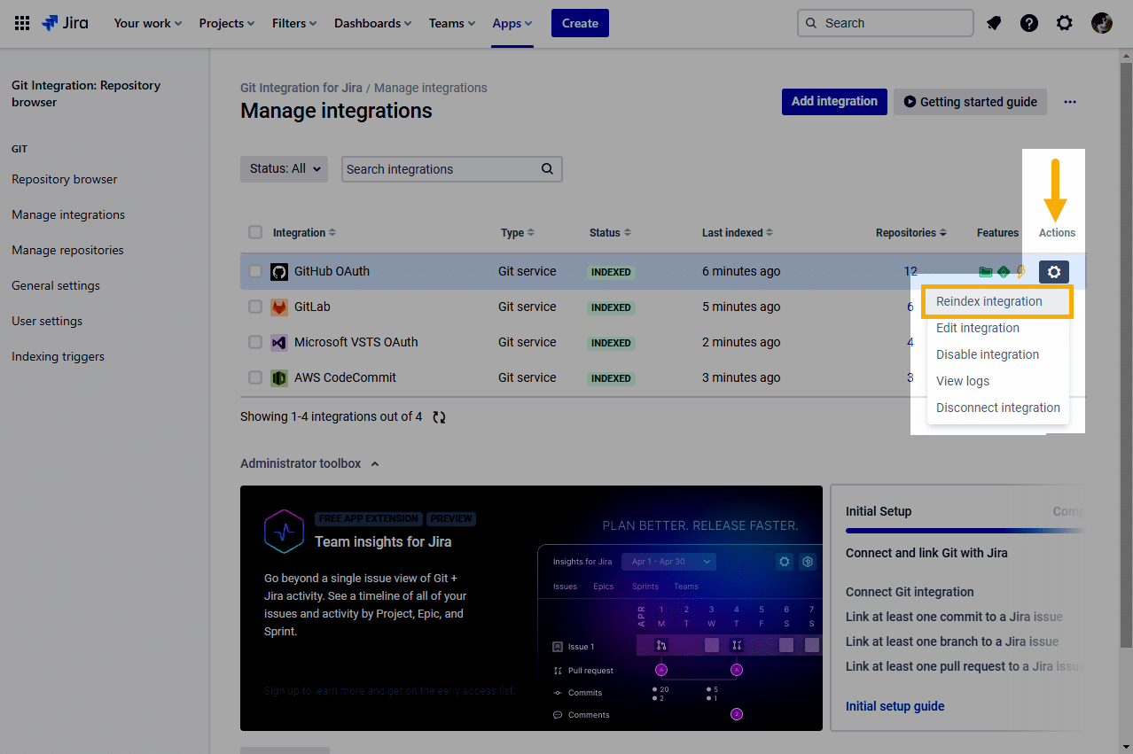Open the help question mark icon

pyautogui.click(x=1029, y=23)
